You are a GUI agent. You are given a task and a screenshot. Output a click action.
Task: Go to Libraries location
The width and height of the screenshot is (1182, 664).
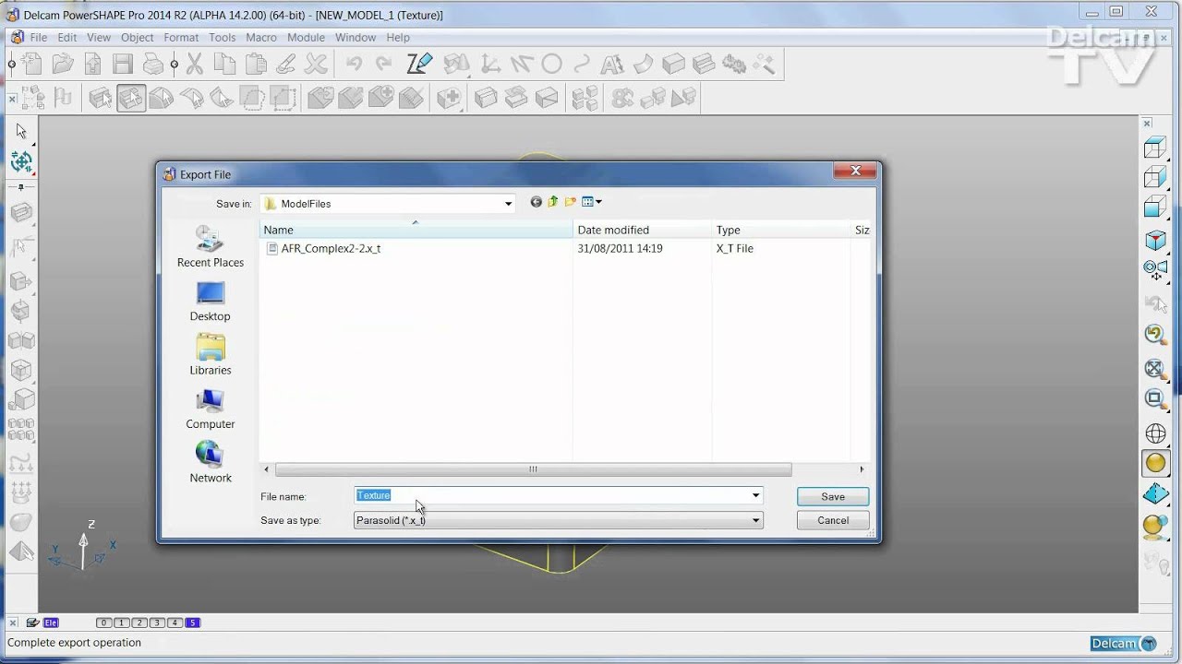[211, 355]
